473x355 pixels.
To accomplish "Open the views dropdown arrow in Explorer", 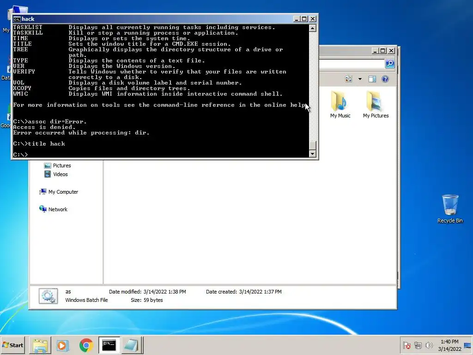I will coord(360,79).
